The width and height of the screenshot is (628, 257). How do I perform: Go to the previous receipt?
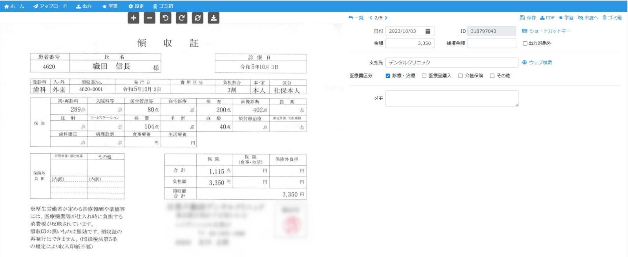pos(371,18)
